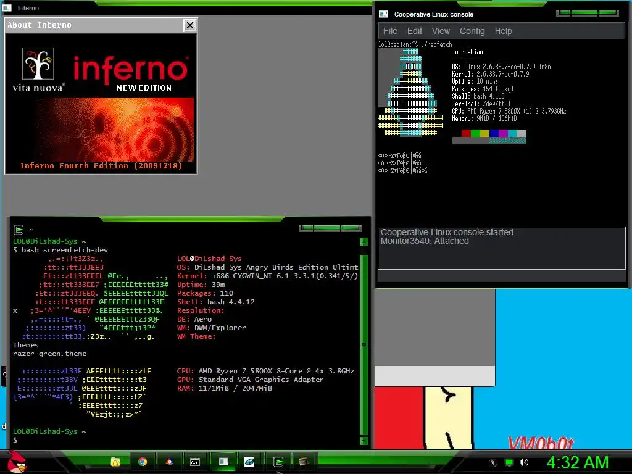This screenshot has width=632, height=474.
Task: Click the 'Uptime: 39m' line in Cygwin terminal
Action: (x=201, y=285)
